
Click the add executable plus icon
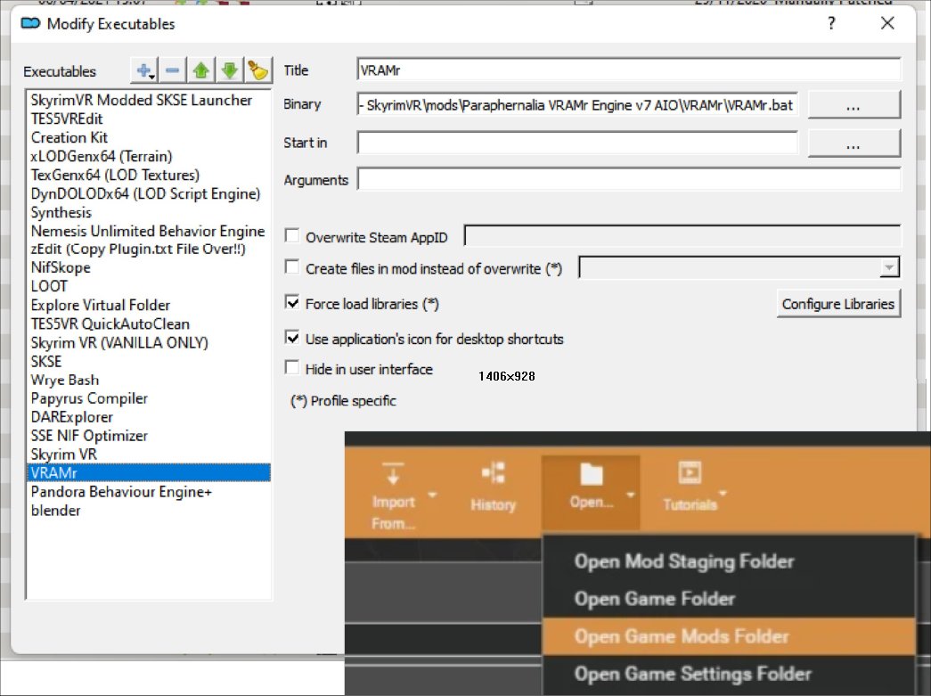(144, 70)
